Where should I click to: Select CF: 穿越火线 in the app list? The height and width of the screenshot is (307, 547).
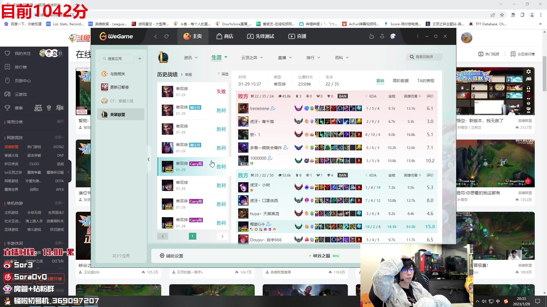120,101
